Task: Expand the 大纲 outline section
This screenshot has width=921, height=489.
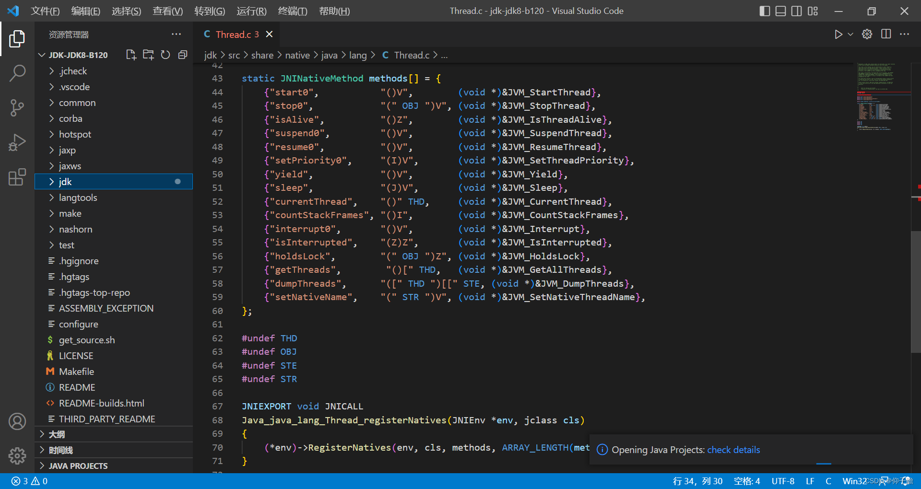Action: 114,434
